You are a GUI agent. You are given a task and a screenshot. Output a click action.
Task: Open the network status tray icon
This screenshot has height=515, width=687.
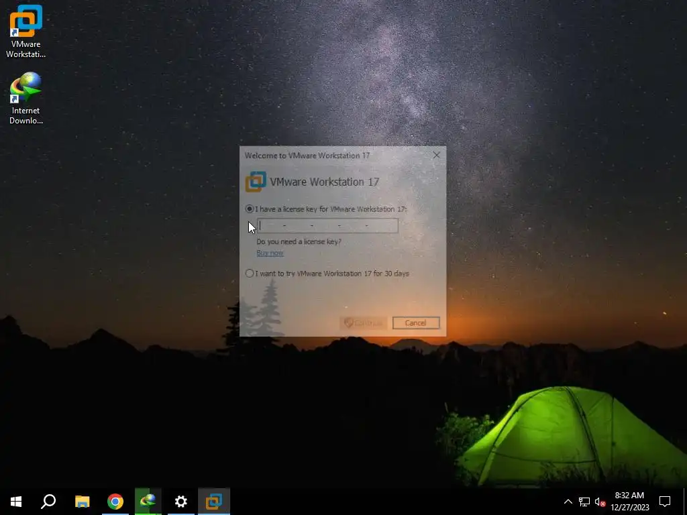584,502
